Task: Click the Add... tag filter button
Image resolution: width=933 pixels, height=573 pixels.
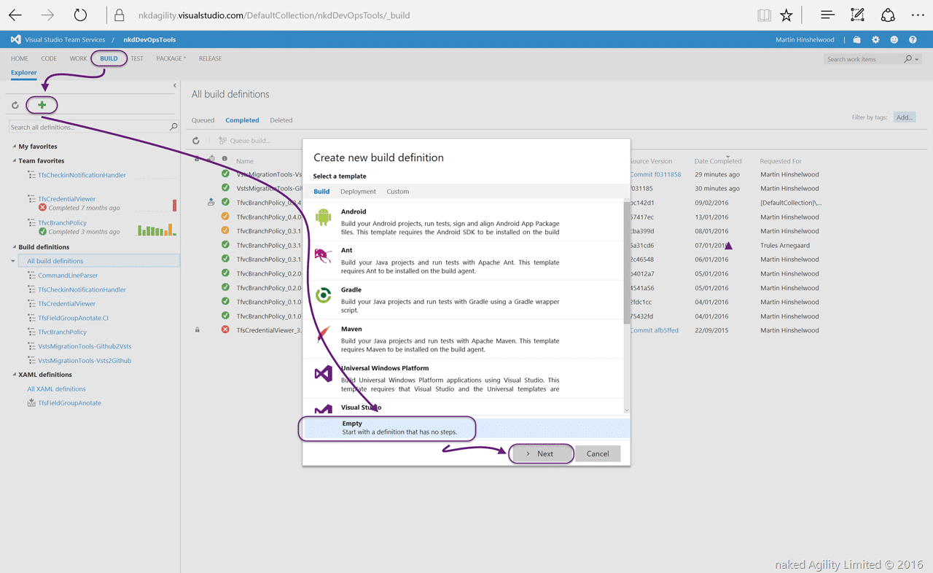Action: tap(905, 117)
